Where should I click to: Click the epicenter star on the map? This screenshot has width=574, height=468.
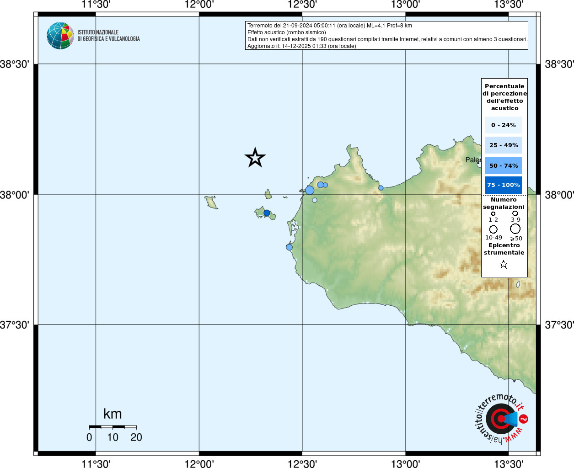pos(255,158)
